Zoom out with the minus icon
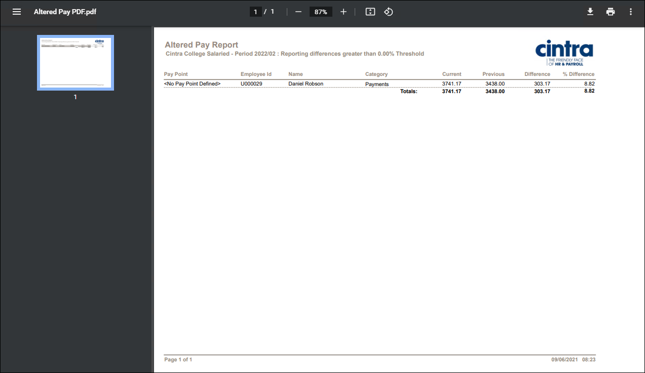 click(x=298, y=12)
